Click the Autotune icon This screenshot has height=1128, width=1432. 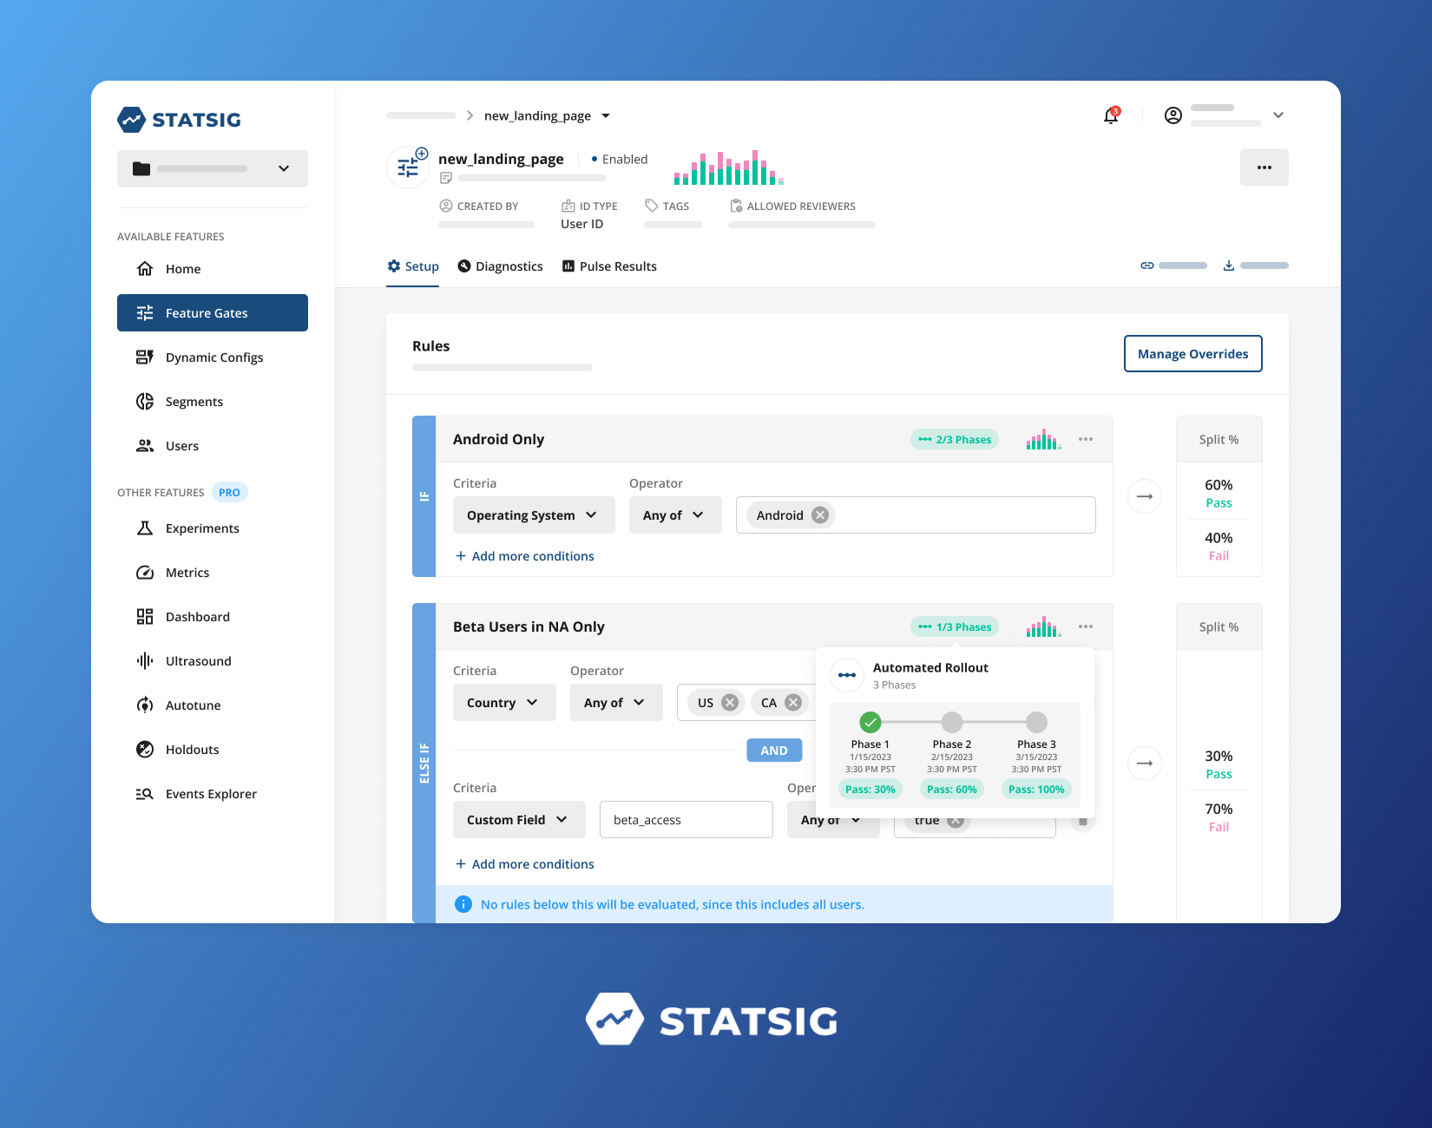(145, 705)
